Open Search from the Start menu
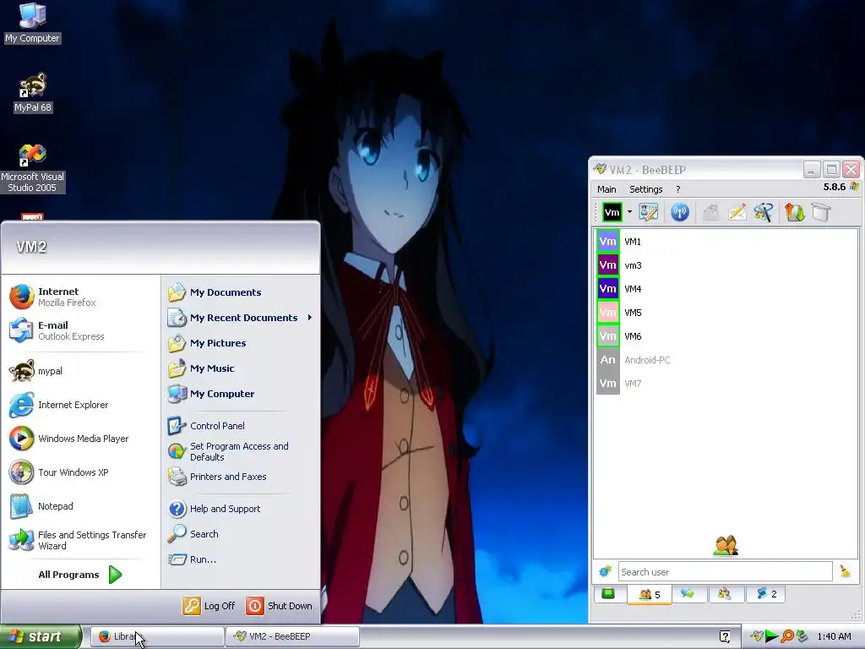Viewport: 865px width, 649px height. click(241, 534)
